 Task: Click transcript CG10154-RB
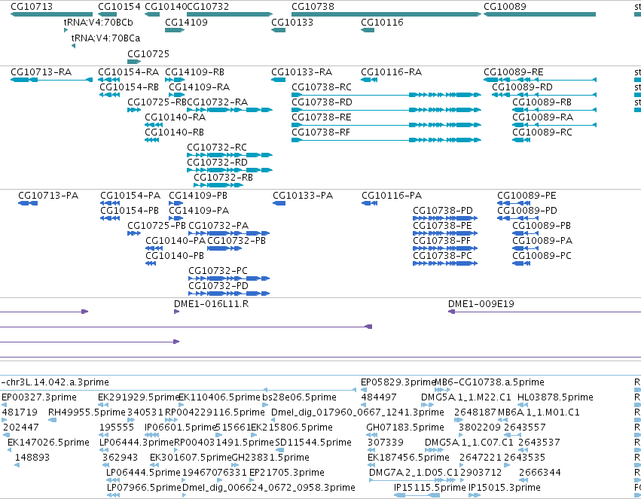130,87
